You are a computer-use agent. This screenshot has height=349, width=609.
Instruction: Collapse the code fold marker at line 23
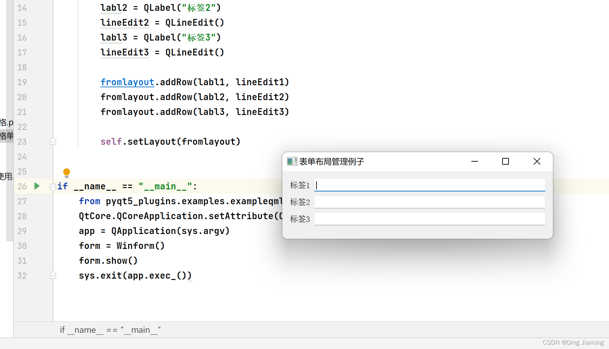(x=53, y=141)
